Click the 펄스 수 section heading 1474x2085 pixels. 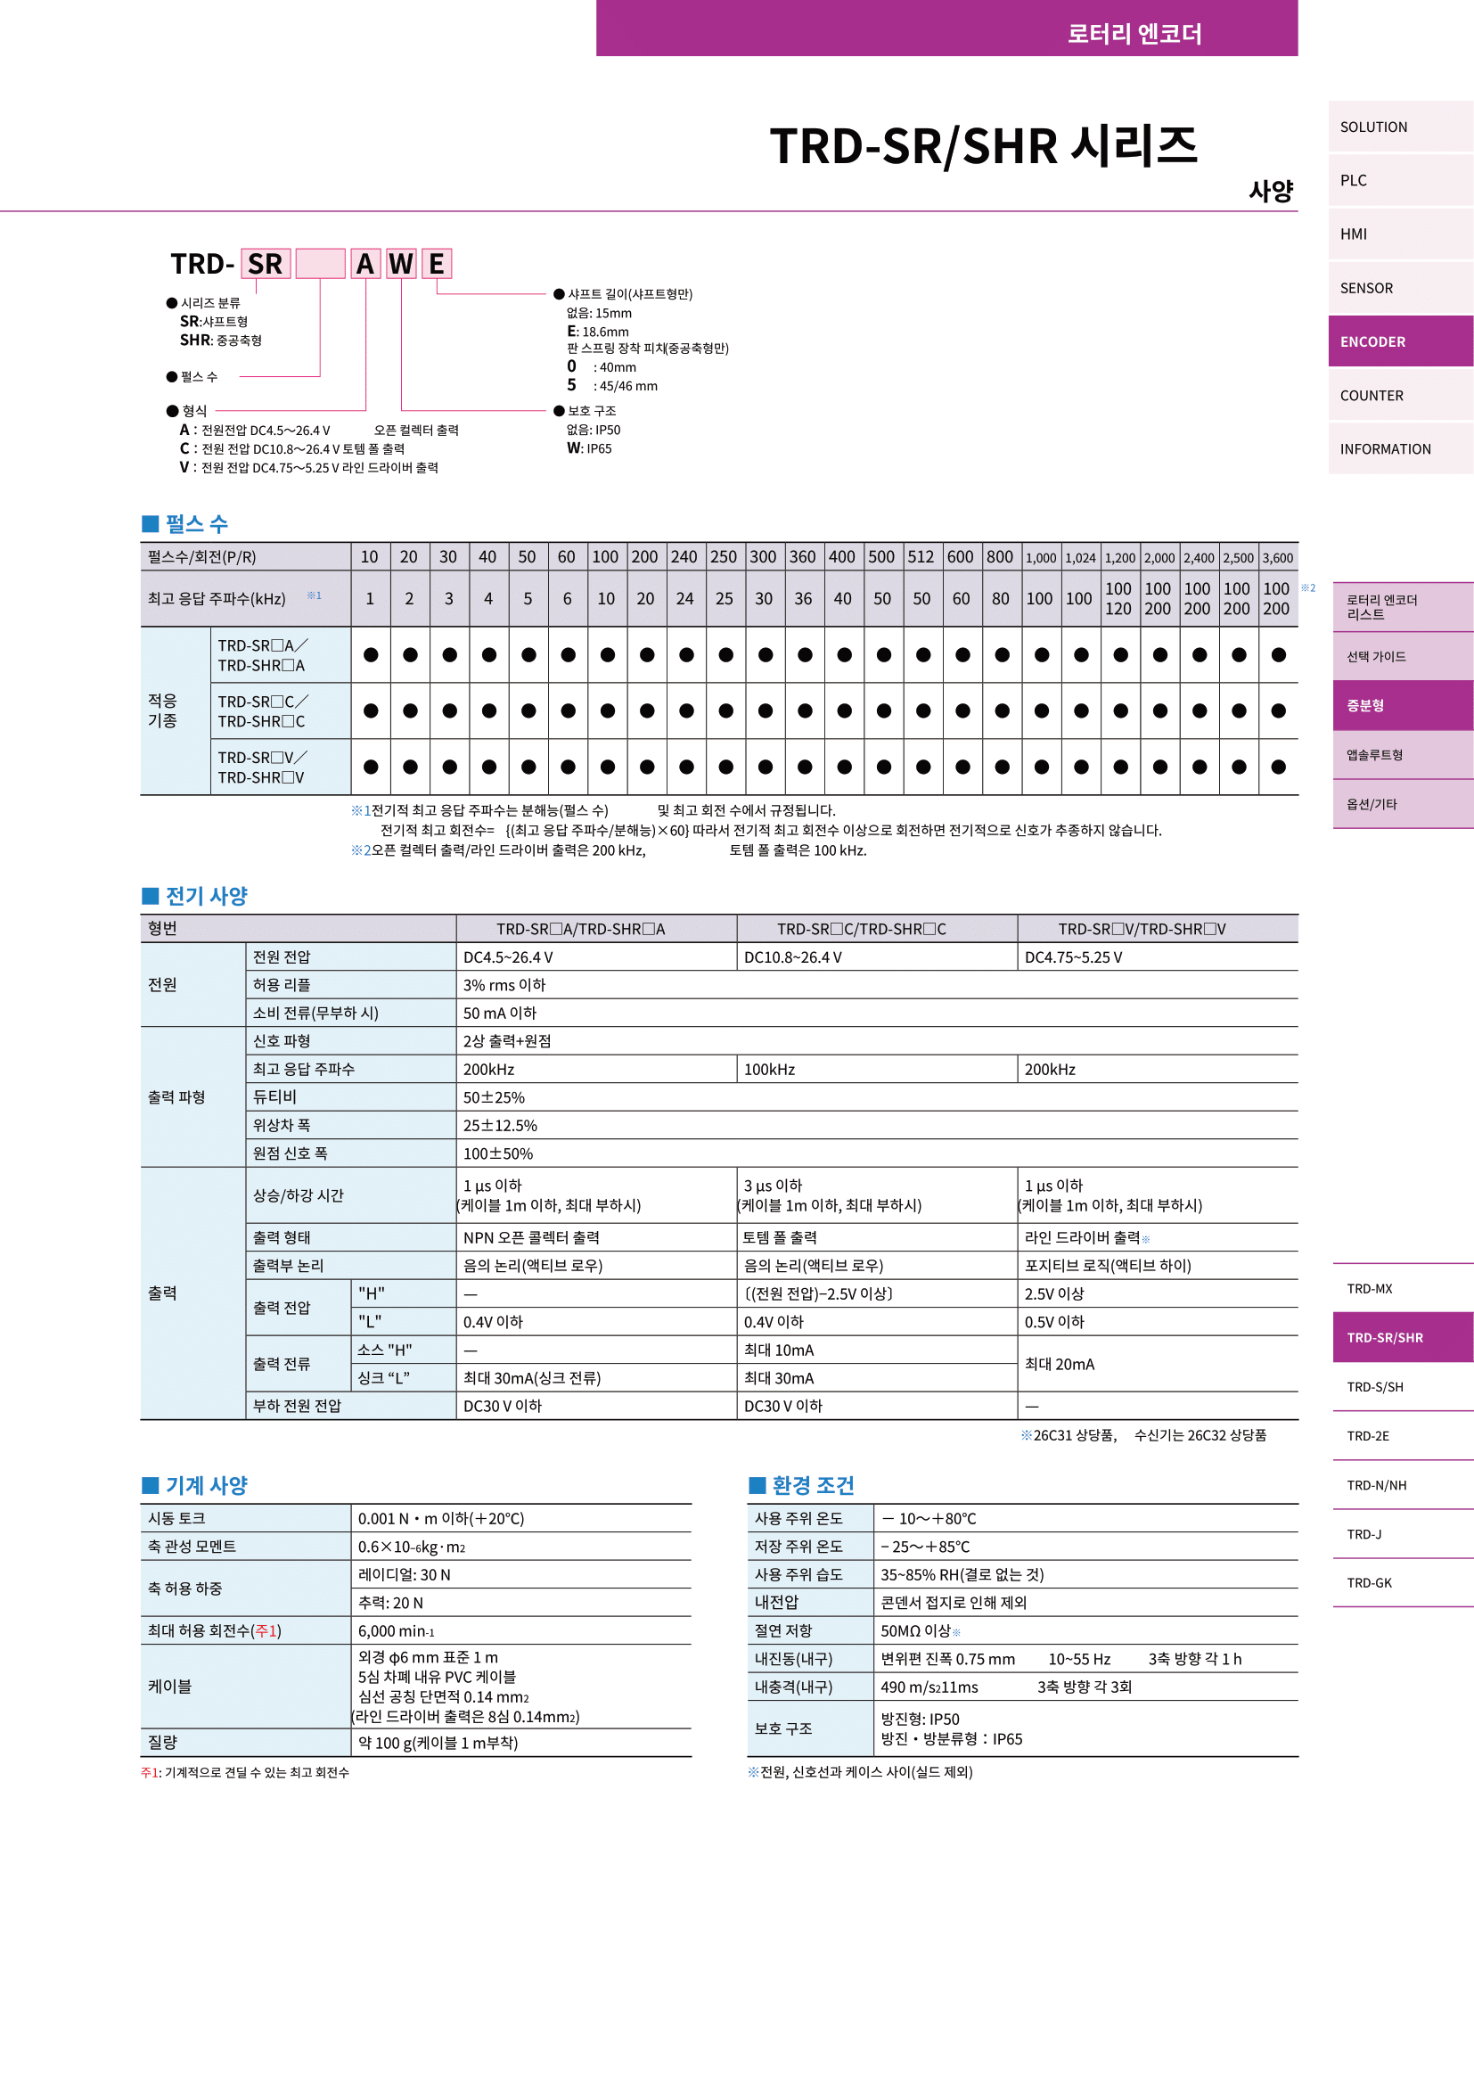point(185,524)
